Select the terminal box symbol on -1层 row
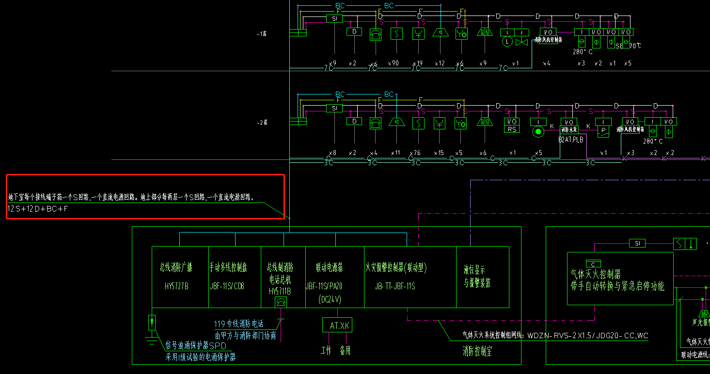The image size is (710, 374). coord(298,32)
